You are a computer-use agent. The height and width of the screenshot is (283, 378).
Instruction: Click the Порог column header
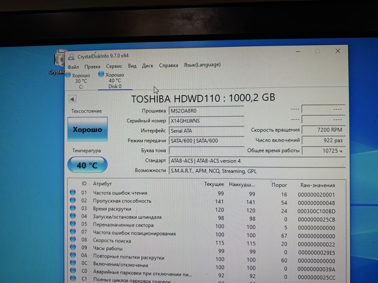[279, 185]
